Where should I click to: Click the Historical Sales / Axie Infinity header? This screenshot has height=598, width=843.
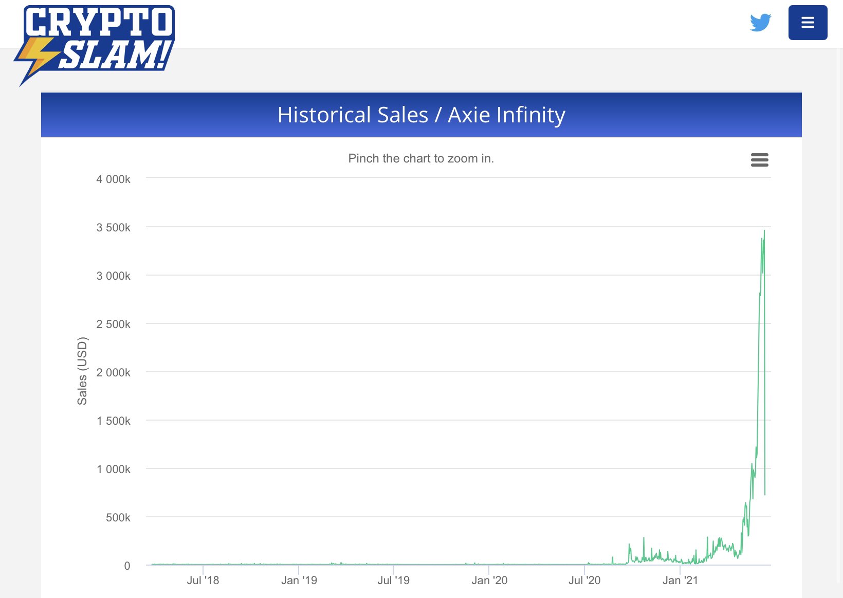[421, 115]
